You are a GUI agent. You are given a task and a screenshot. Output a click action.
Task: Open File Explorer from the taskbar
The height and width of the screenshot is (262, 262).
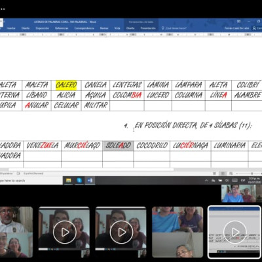click(69, 181)
